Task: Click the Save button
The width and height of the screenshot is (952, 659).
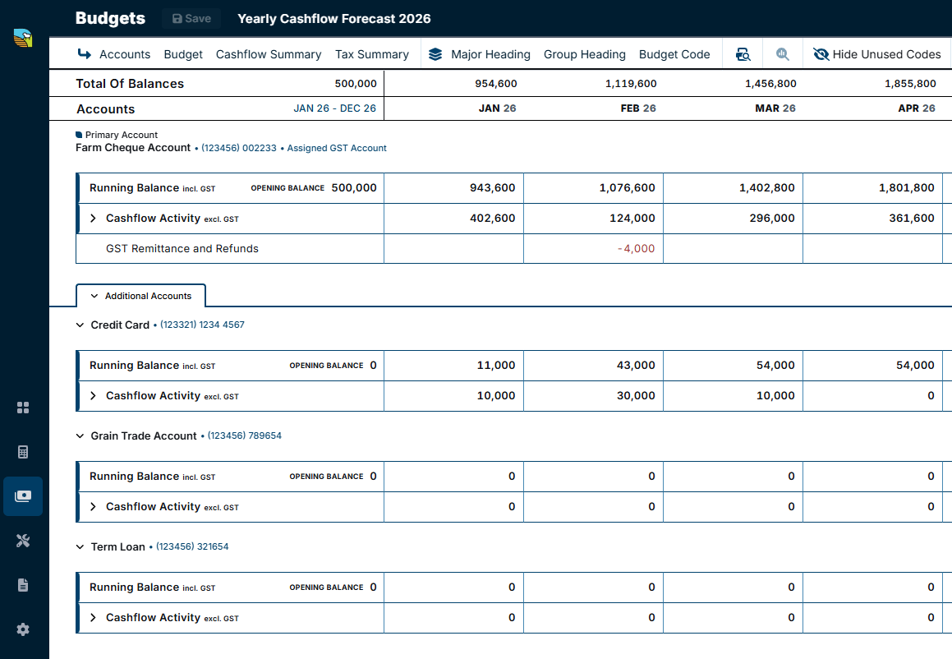Action: click(191, 19)
